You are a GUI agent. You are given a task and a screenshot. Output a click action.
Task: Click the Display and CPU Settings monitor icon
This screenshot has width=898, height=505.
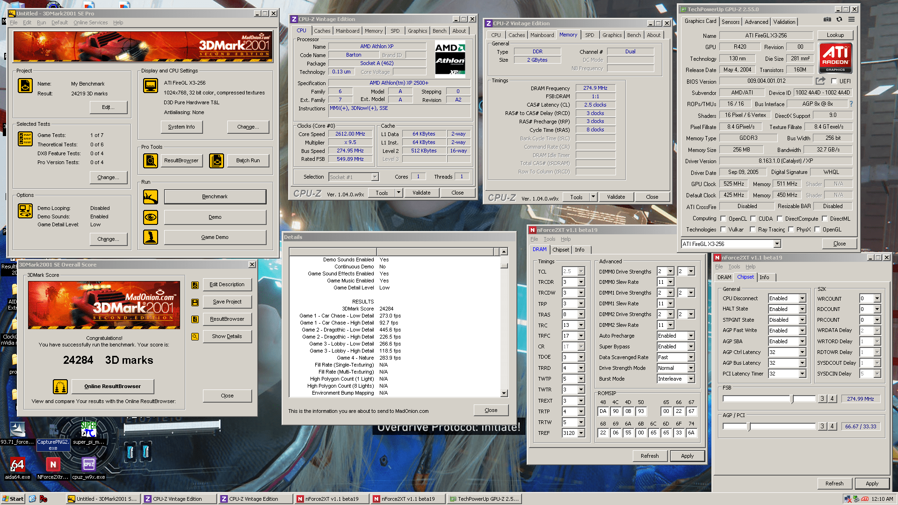[x=151, y=86]
